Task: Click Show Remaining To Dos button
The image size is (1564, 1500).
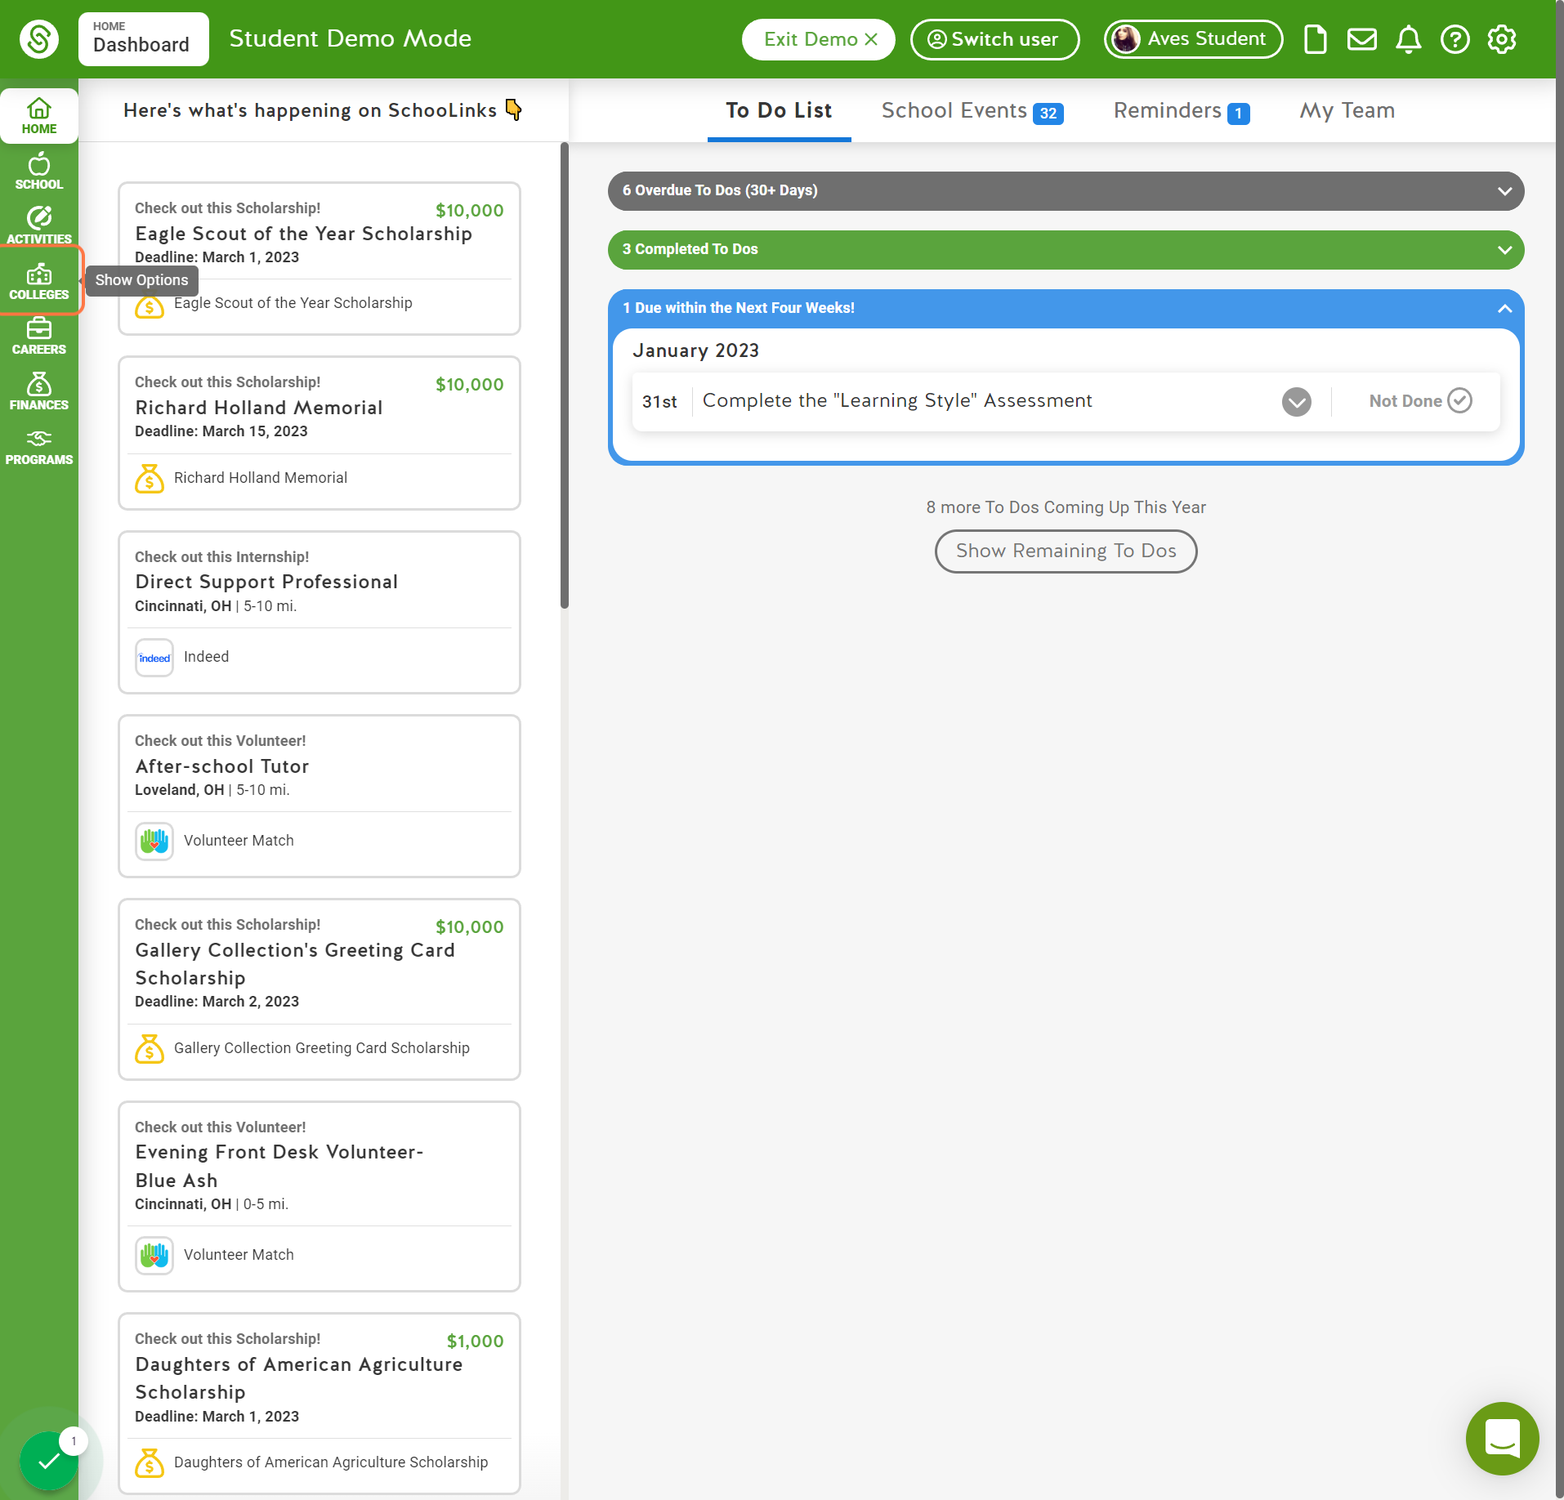Action: click(1066, 551)
